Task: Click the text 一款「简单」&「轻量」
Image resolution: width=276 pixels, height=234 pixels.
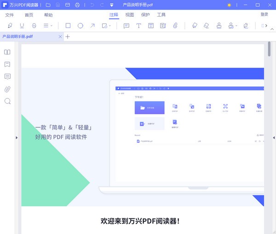Action: (63, 128)
